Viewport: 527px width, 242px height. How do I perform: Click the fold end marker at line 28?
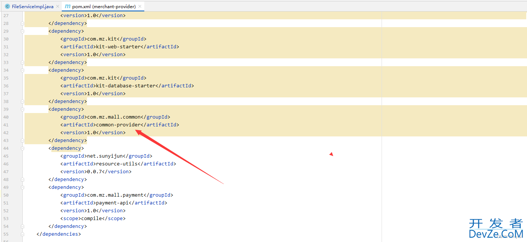click(x=23, y=23)
